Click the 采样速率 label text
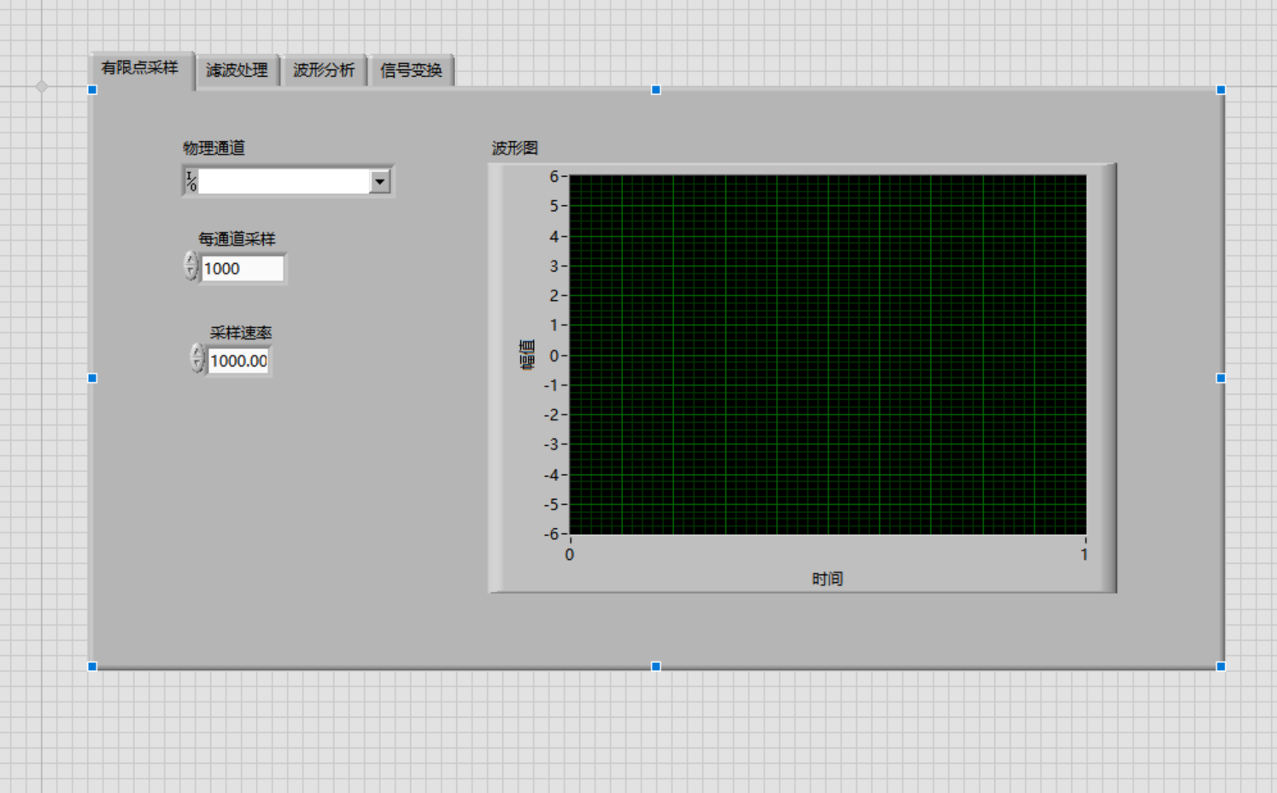Screen dimensions: 1277x793 241,332
